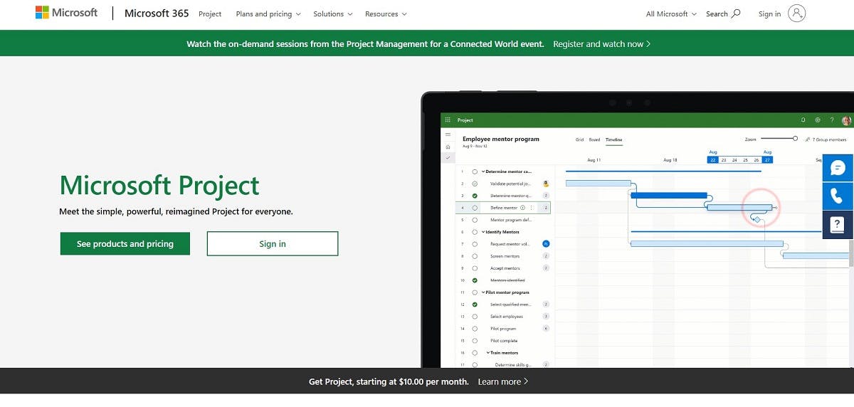Open the chat bubble contact widget
Screen dimensions: 854x407
coord(837,168)
